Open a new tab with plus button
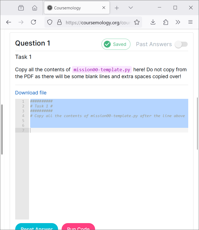 pyautogui.click(x=117, y=8)
